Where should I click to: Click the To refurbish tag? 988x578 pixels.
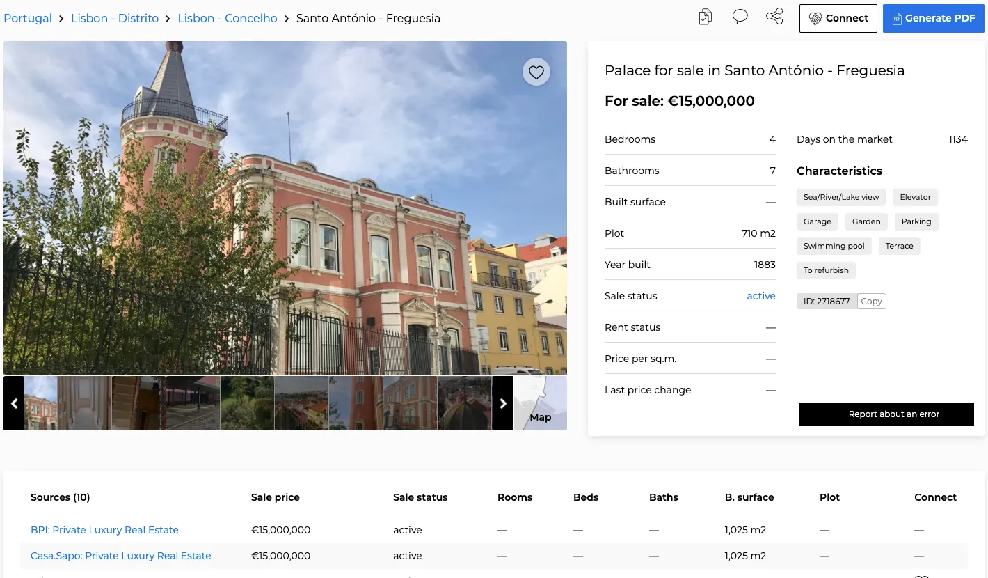click(826, 270)
